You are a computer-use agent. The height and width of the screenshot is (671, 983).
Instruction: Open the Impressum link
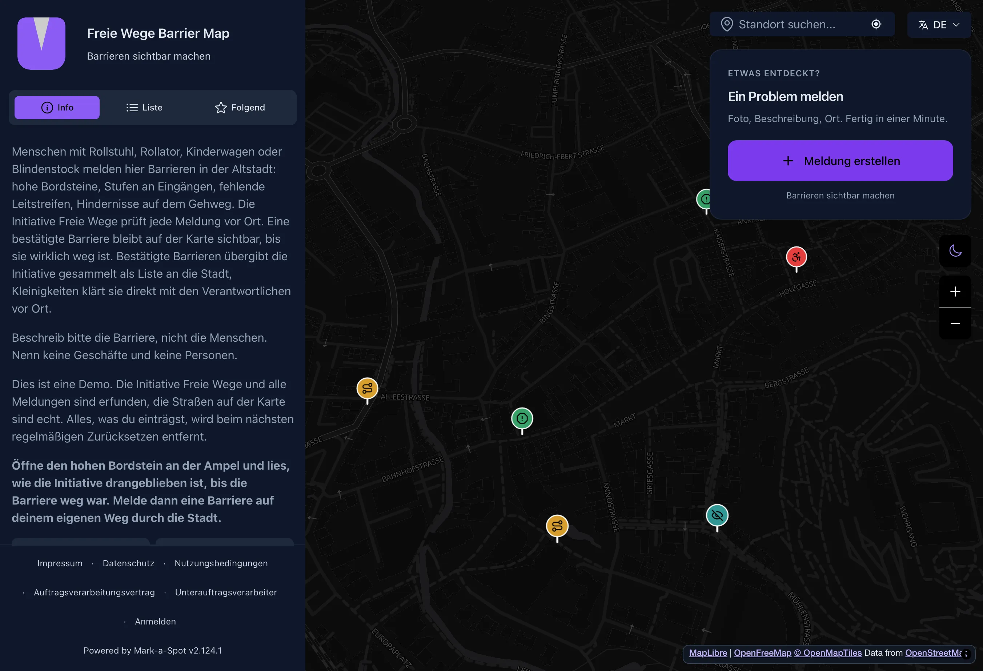60,563
